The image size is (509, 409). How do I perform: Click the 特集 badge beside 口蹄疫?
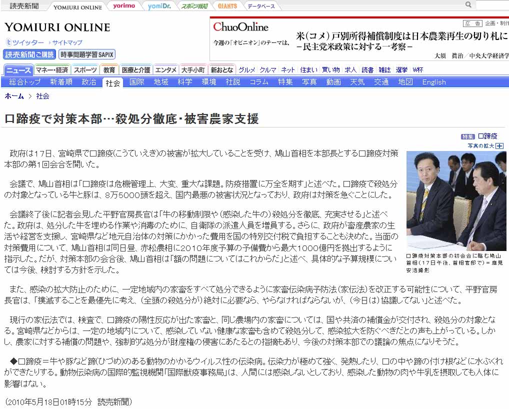[468, 136]
